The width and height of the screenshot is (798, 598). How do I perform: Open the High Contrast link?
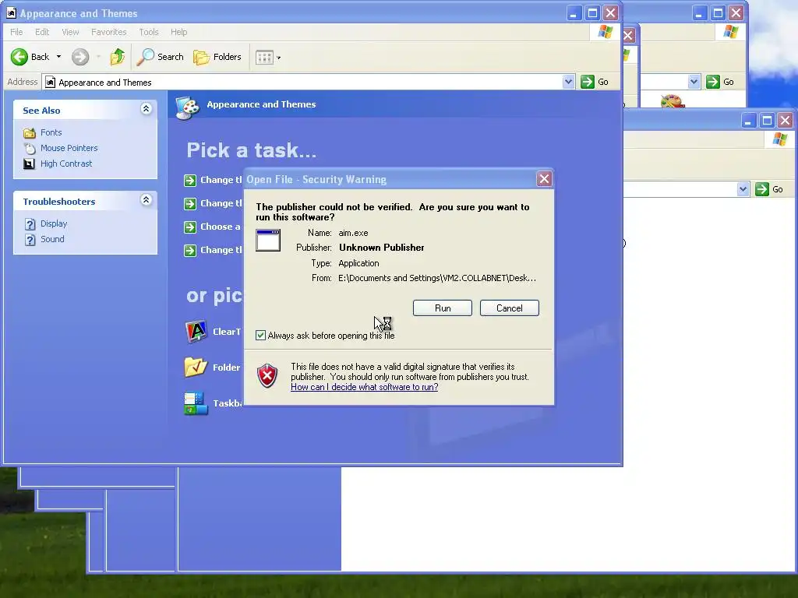(66, 164)
